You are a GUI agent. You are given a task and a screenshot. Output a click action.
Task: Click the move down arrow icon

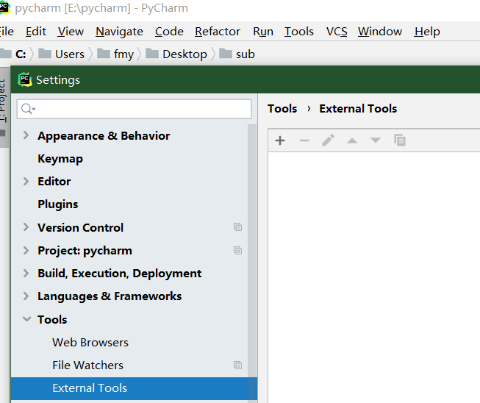click(376, 140)
